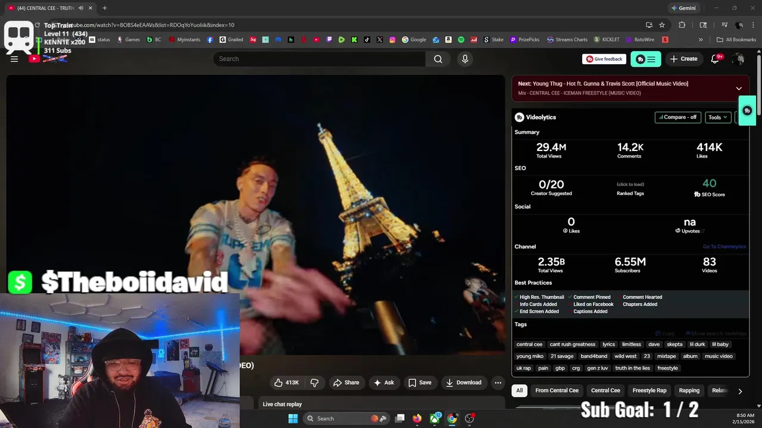Open the Spotify bookmark icon
The height and width of the screenshot is (428, 762).
point(461,40)
